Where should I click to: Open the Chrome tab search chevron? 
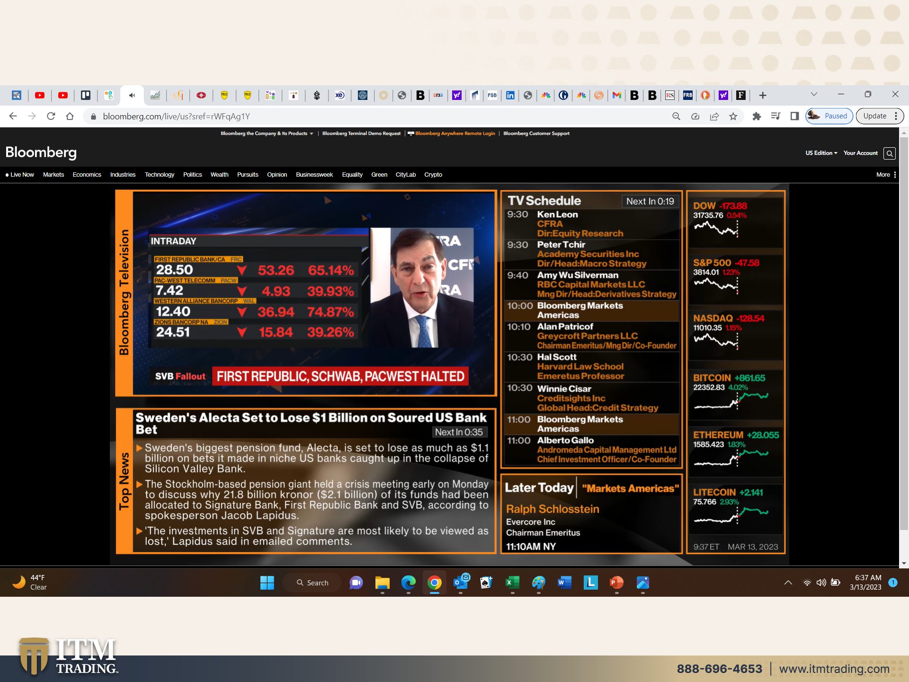coord(814,94)
